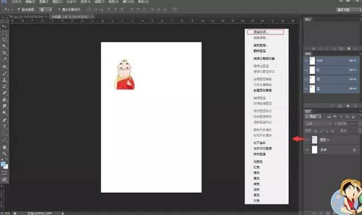Open the 基本功能 workspace dropdown

point(348,10)
